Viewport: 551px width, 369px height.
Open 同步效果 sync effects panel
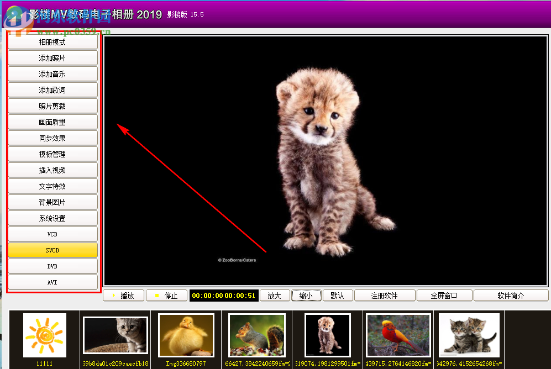[x=53, y=138]
